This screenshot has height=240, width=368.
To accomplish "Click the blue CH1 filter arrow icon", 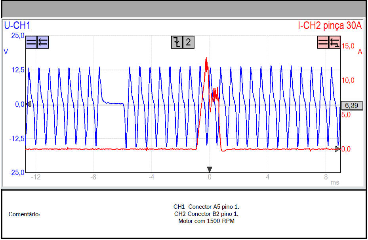I will [42, 42].
